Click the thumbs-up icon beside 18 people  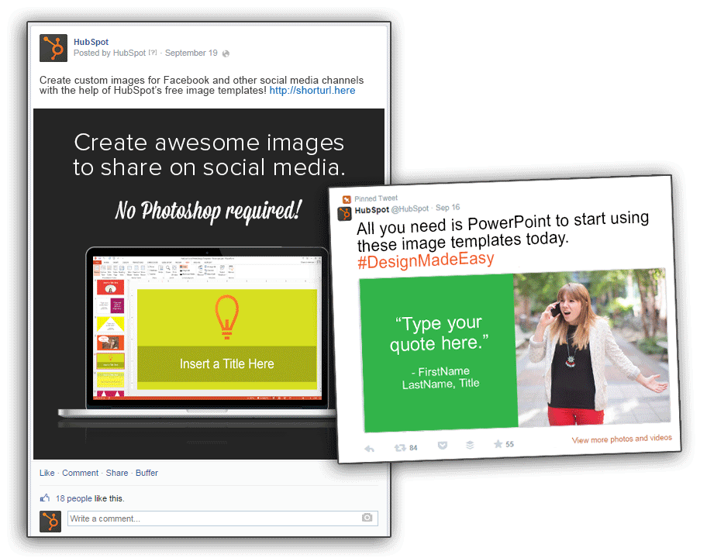(43, 498)
